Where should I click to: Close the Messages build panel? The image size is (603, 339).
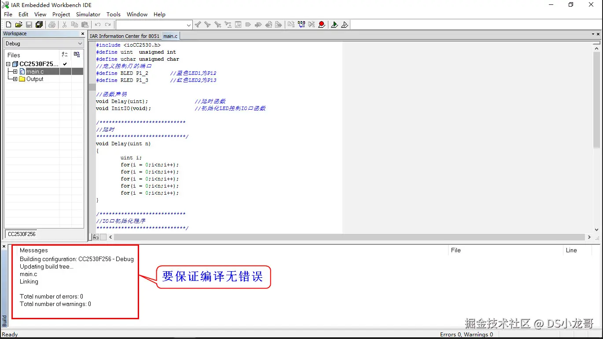pos(4,247)
